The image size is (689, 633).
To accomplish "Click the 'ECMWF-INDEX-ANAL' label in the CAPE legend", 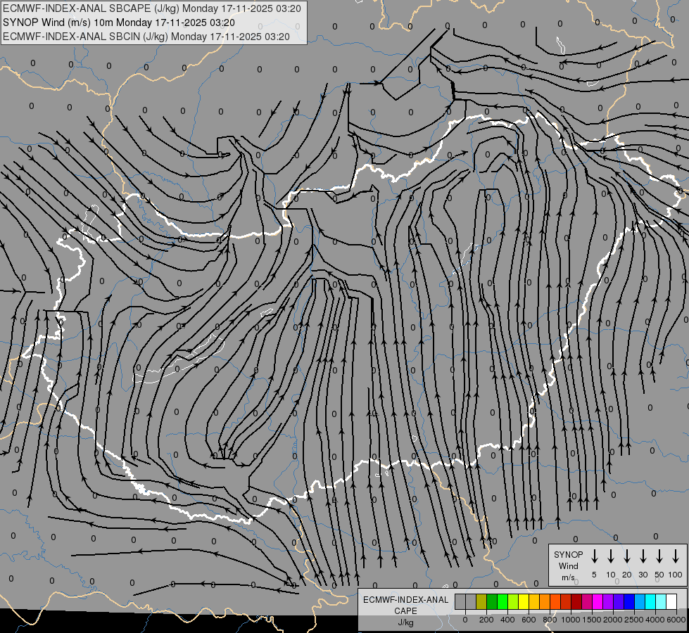I will tap(405, 600).
